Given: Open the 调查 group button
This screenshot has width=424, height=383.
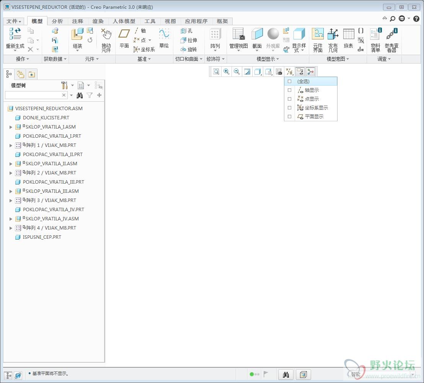Looking at the screenshot, I should (x=384, y=59).
